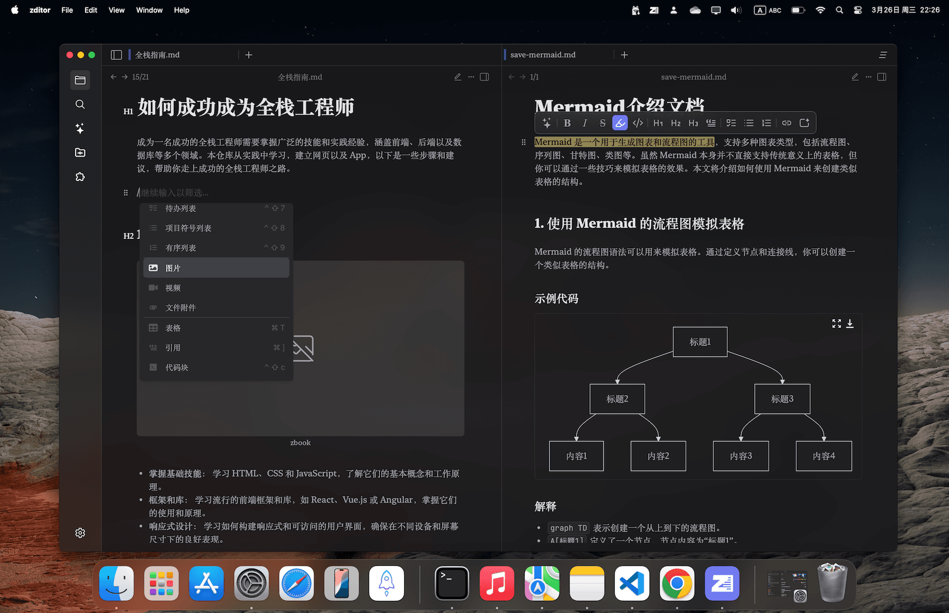The image size is (949, 613).
Task: Click the new note sparkle icon in toolbar
Action: (x=805, y=123)
